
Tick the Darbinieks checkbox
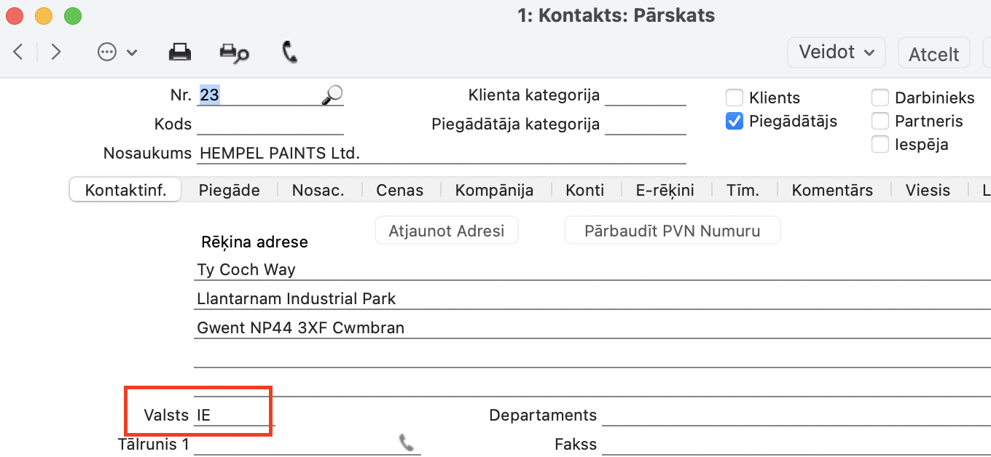pos(880,98)
